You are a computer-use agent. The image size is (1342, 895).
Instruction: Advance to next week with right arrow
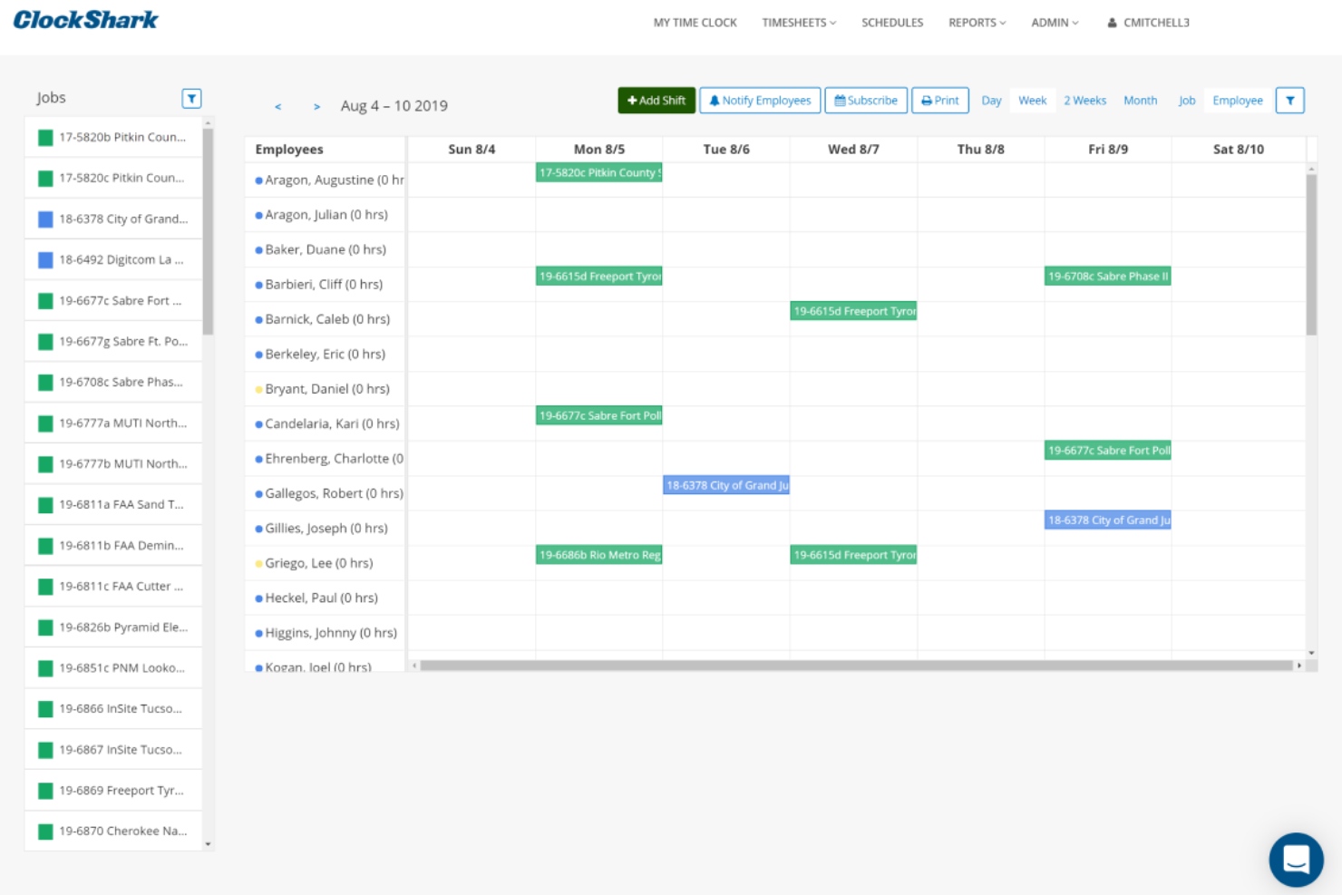point(316,107)
